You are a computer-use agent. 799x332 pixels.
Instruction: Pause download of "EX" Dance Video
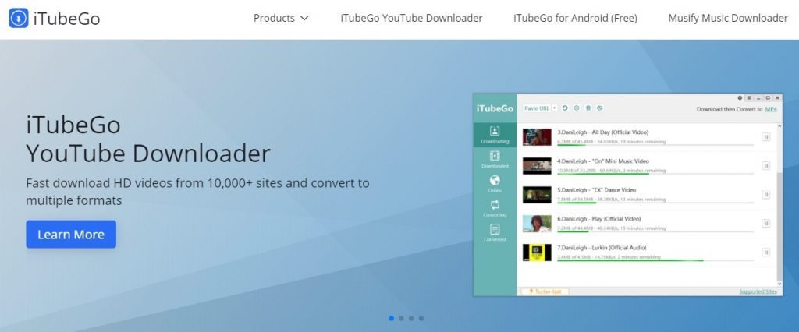click(x=765, y=195)
